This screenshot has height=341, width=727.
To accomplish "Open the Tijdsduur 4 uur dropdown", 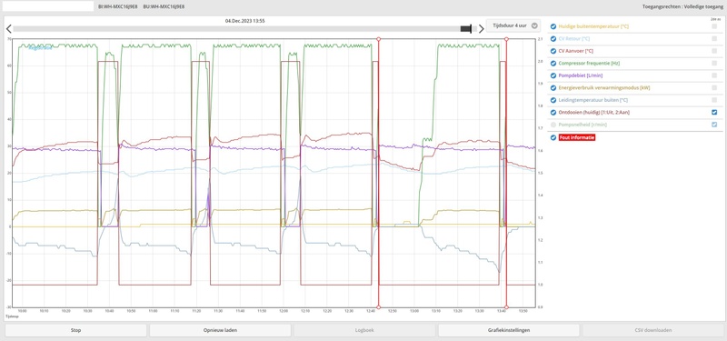I will point(513,26).
